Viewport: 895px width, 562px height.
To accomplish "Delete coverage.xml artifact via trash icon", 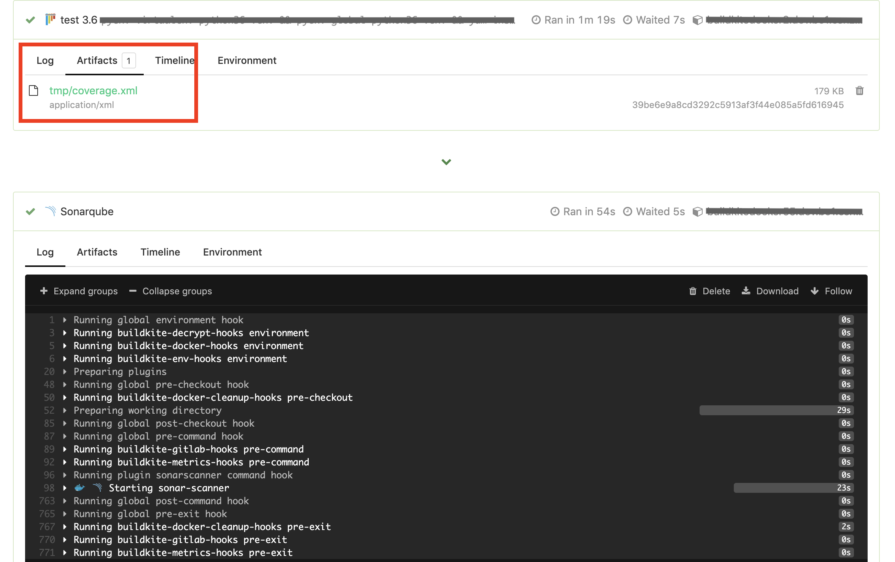I will [859, 91].
